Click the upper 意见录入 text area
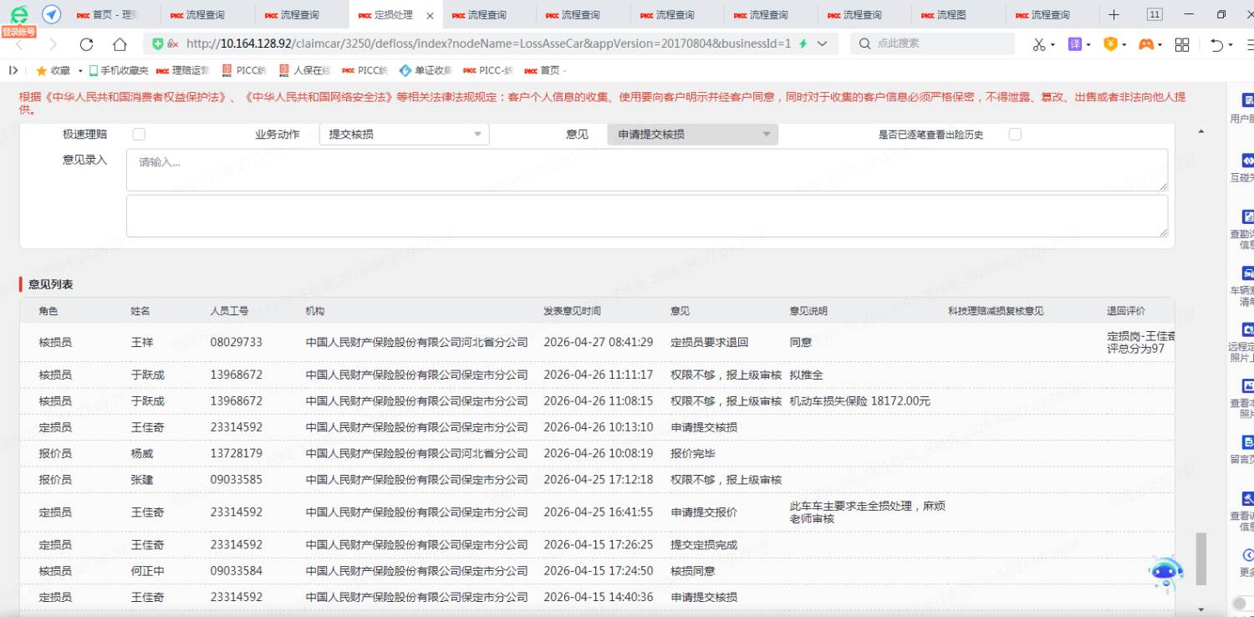 (x=647, y=170)
